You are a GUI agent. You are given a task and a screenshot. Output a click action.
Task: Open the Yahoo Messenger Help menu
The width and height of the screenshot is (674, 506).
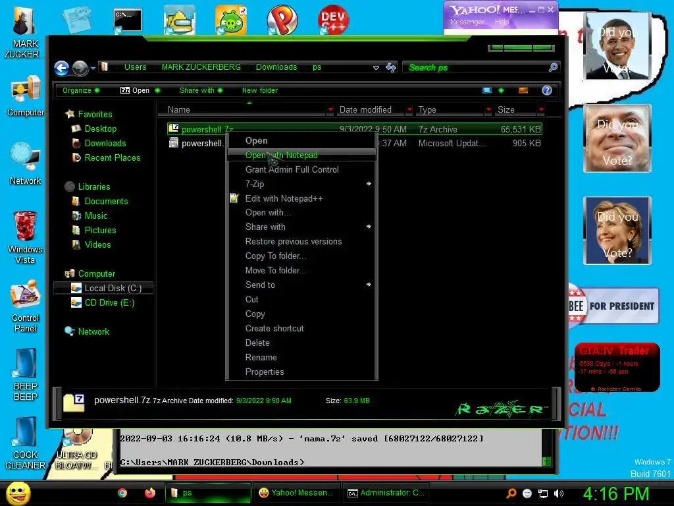pyautogui.click(x=502, y=22)
